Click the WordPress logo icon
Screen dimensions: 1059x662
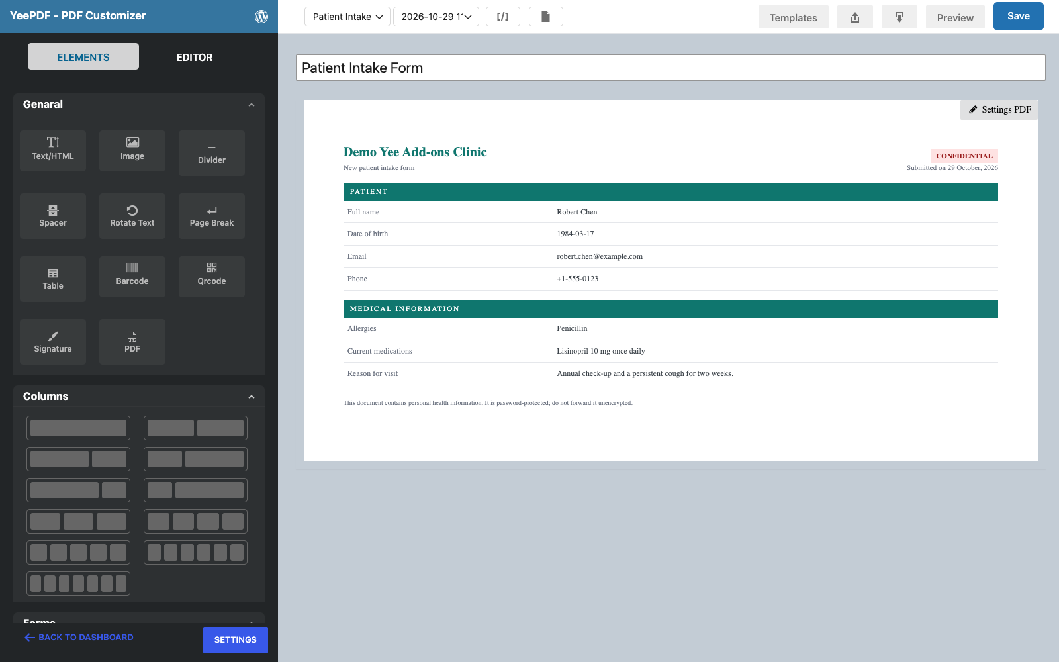point(261,17)
